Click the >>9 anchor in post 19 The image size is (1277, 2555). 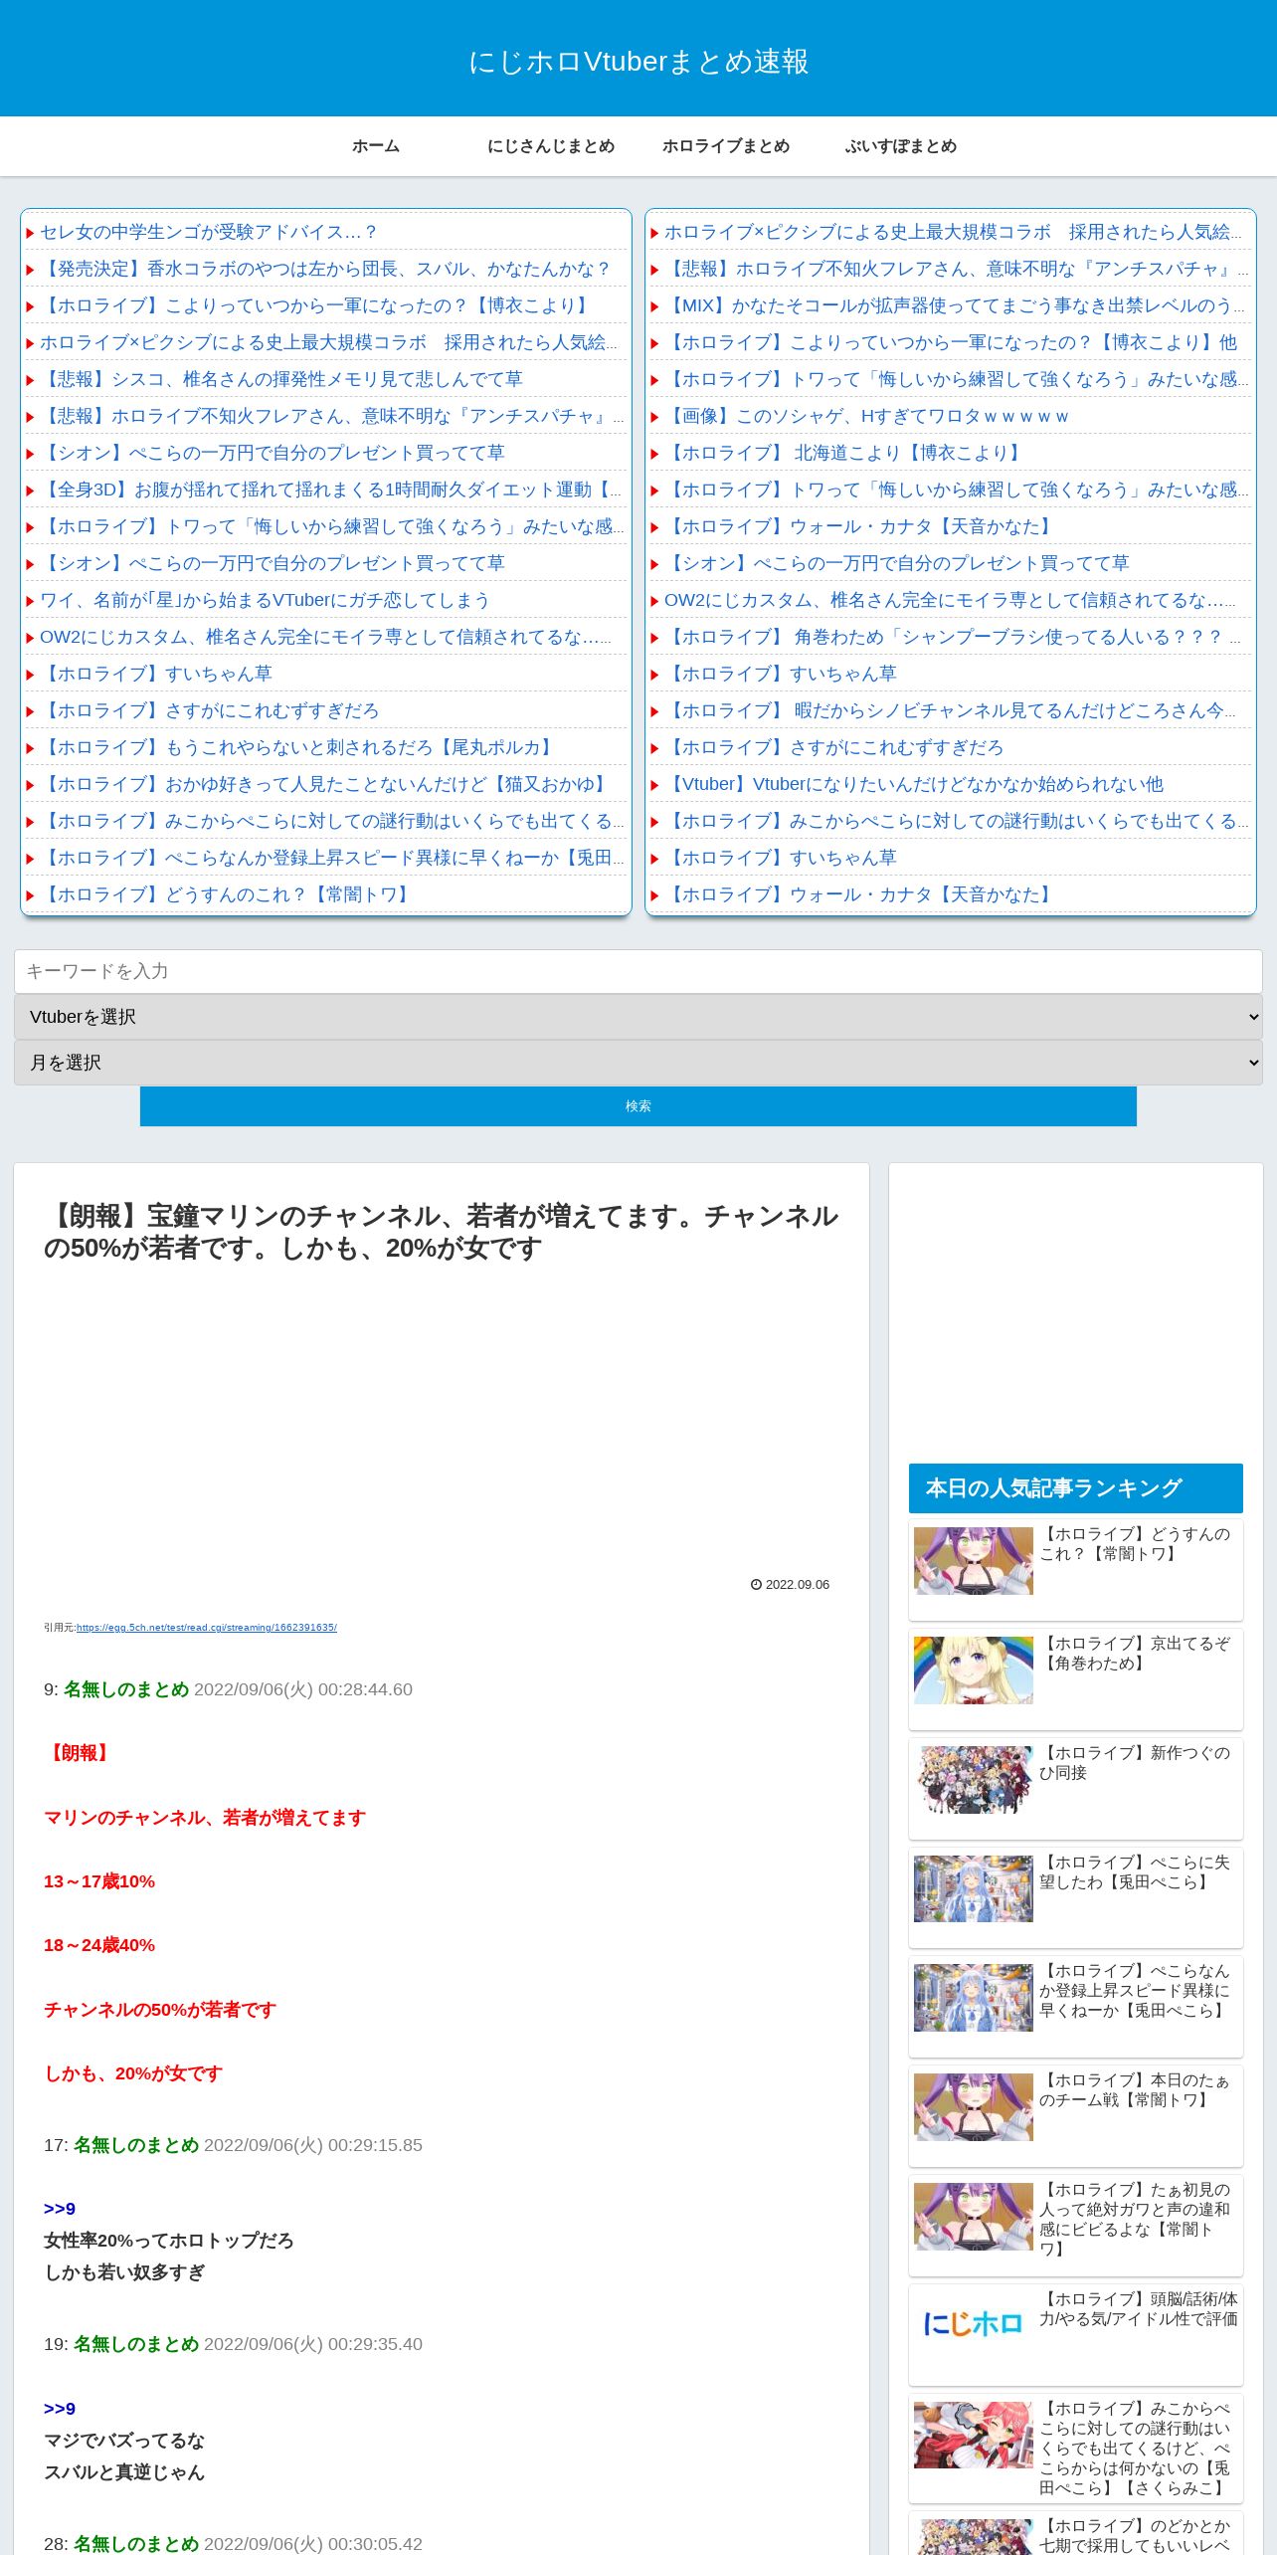click(x=60, y=2409)
